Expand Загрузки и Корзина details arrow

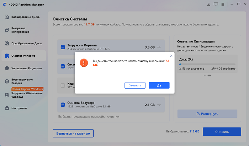tap(159, 47)
